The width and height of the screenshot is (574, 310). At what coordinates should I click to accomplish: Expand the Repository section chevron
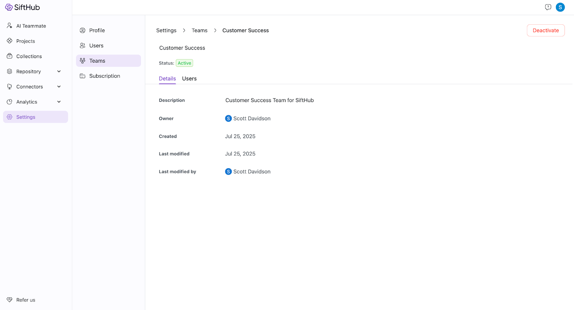(x=59, y=72)
